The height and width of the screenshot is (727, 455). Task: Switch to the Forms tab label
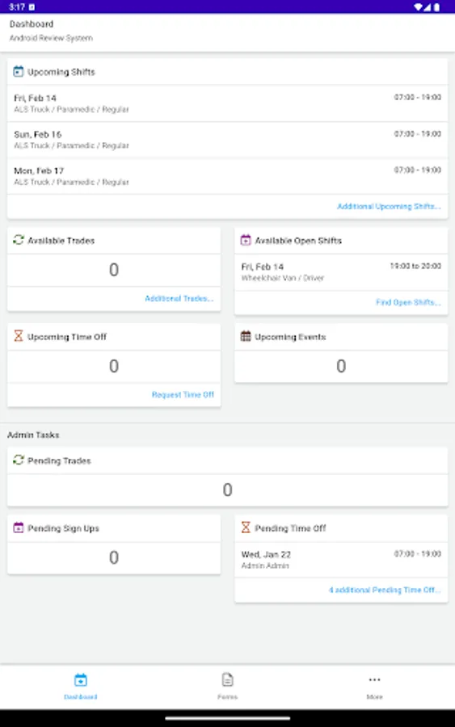tap(227, 697)
